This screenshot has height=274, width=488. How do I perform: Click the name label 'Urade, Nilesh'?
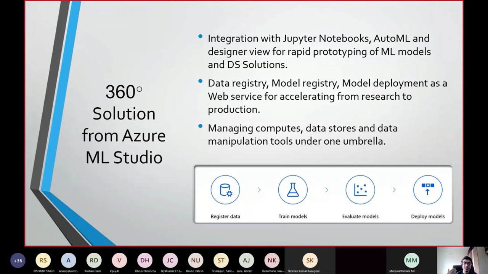[x=196, y=271]
